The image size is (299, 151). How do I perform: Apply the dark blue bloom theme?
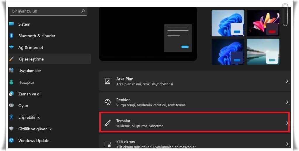[228, 52]
